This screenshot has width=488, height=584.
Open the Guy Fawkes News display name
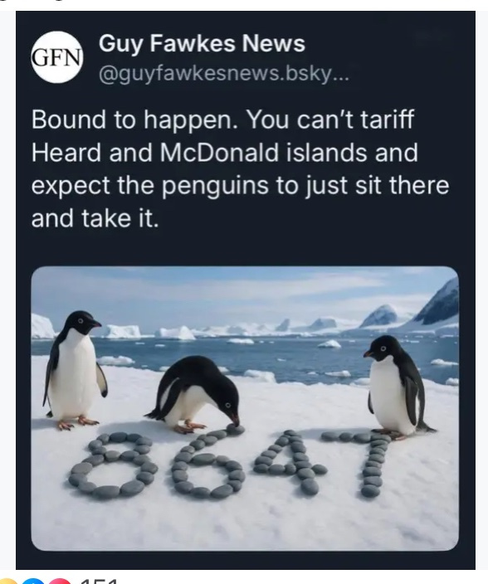202,44
